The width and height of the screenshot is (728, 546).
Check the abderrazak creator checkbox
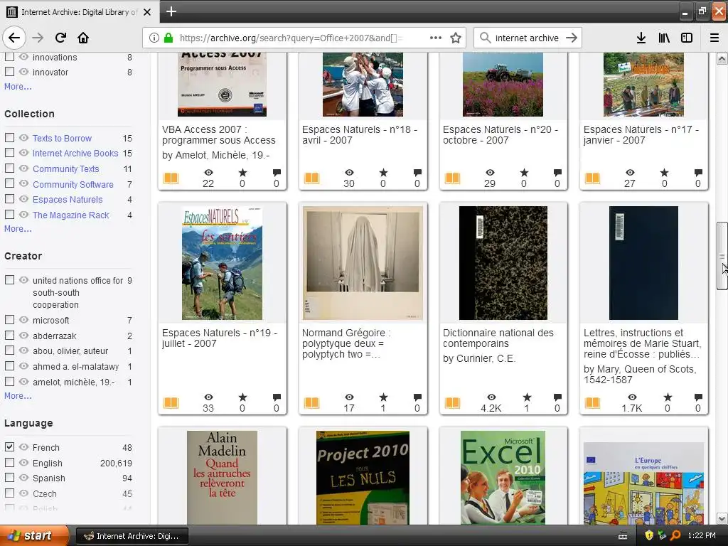coord(9,336)
